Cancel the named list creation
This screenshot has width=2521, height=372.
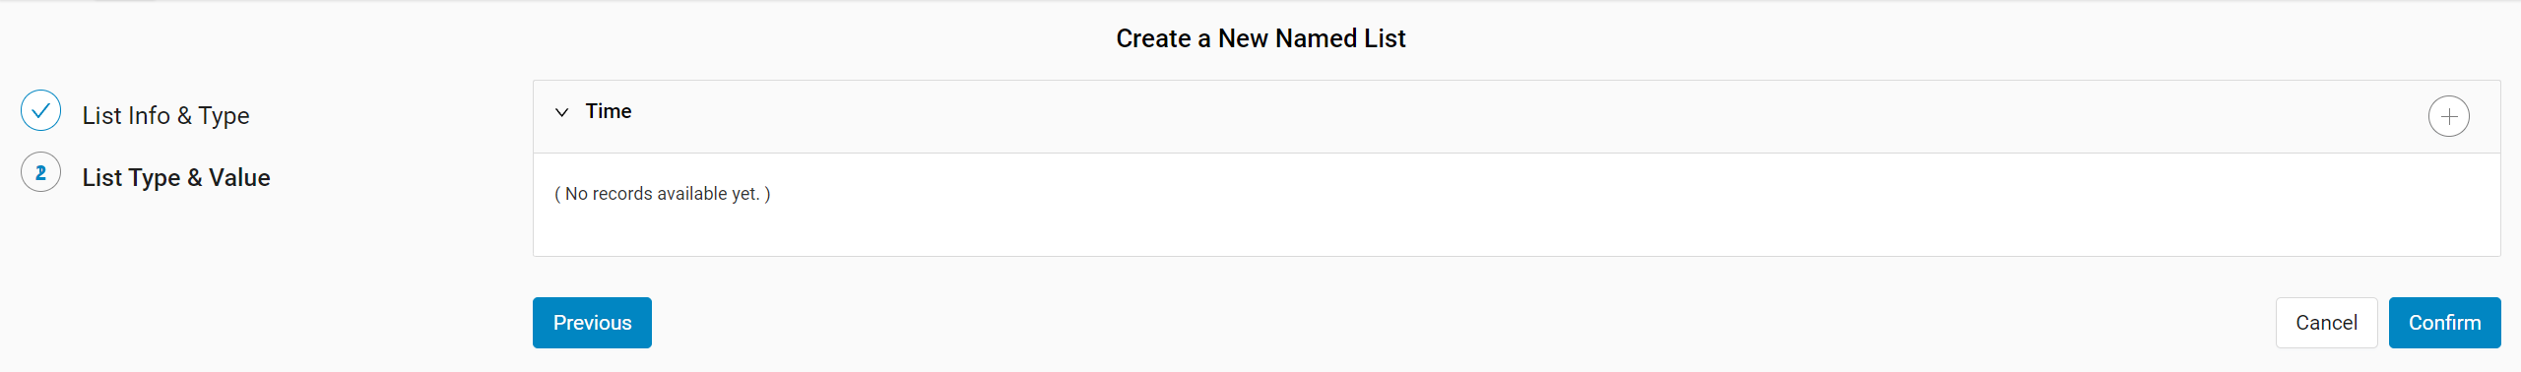(x=2326, y=323)
